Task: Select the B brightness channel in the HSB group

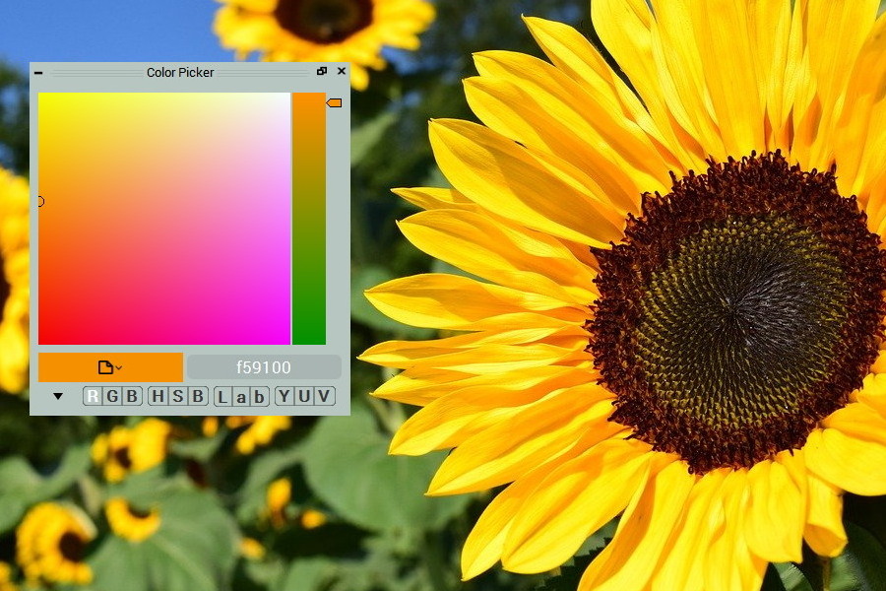Action: [x=198, y=396]
